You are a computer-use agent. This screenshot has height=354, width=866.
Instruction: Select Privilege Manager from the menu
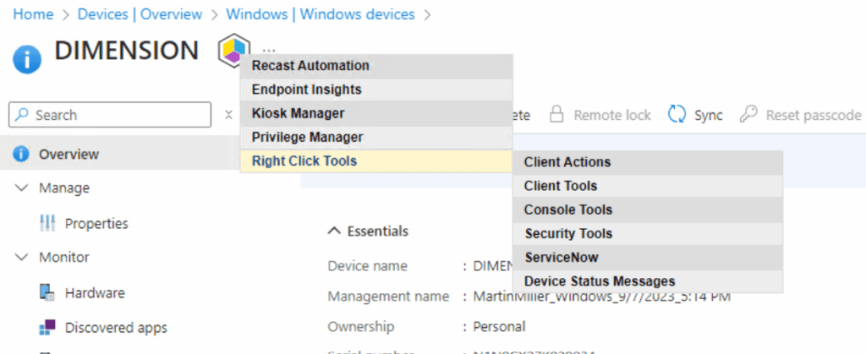307,137
